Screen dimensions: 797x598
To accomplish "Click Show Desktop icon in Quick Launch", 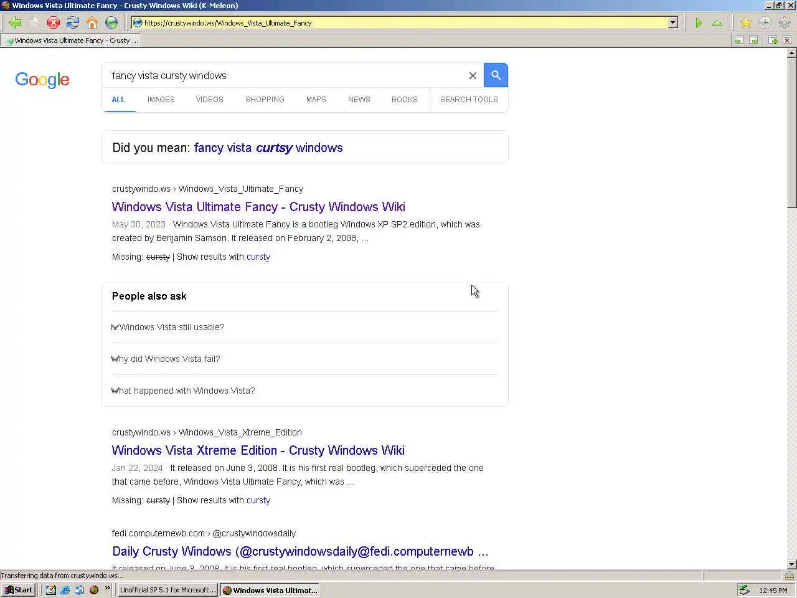I will 50,590.
